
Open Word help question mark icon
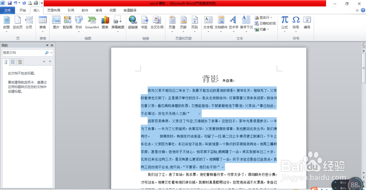tap(363, 10)
